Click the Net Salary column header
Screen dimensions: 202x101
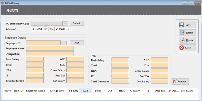[187, 91]
